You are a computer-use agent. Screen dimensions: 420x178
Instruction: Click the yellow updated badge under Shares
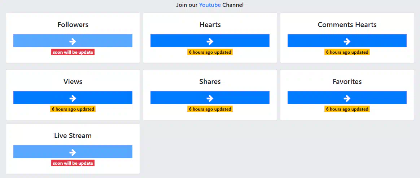(210, 109)
